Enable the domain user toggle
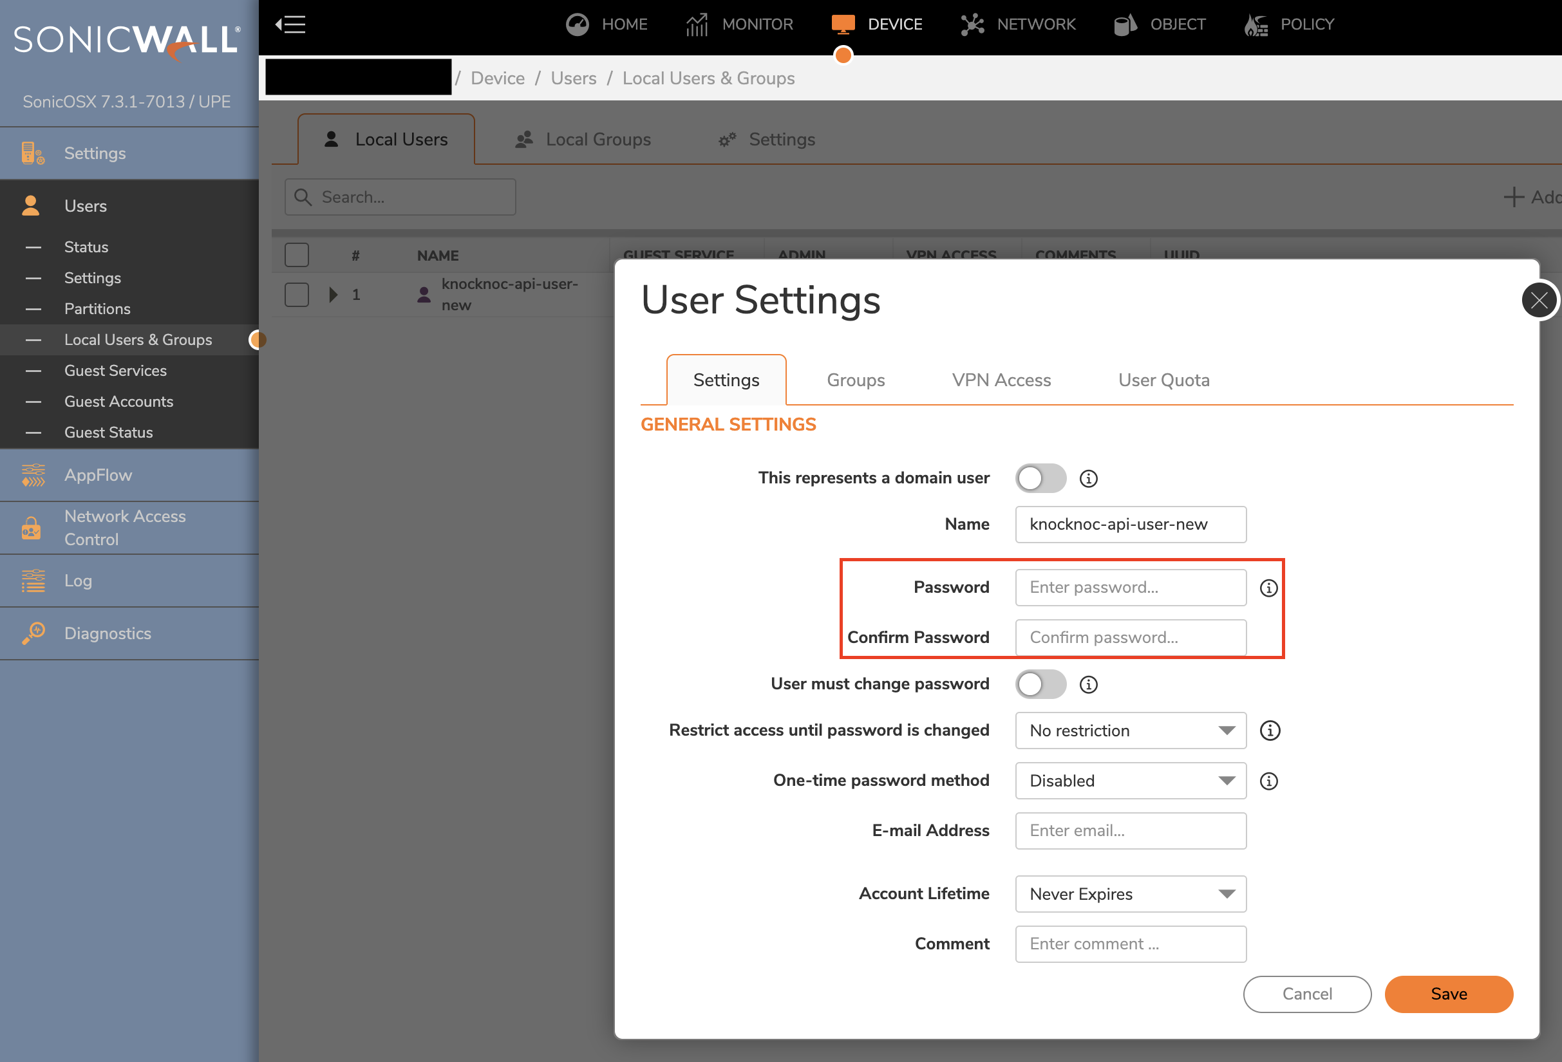This screenshot has width=1562, height=1062. pyautogui.click(x=1040, y=478)
